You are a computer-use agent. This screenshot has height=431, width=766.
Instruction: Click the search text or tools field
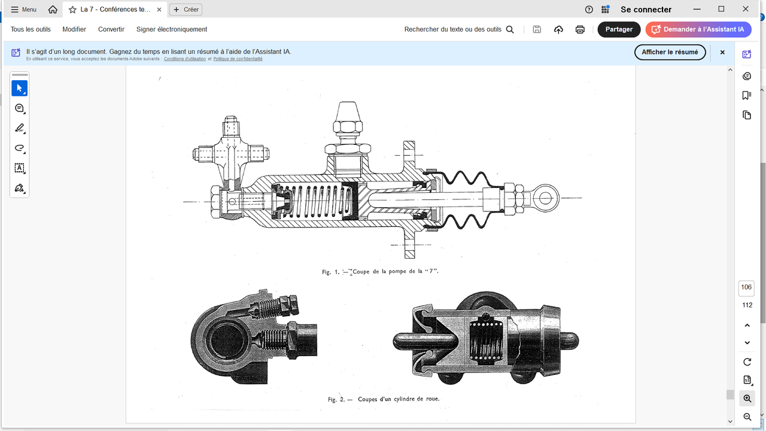453,29
